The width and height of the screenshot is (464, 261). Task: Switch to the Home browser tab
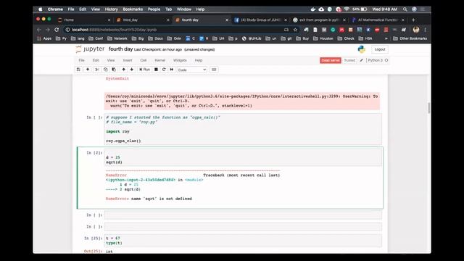(84, 20)
